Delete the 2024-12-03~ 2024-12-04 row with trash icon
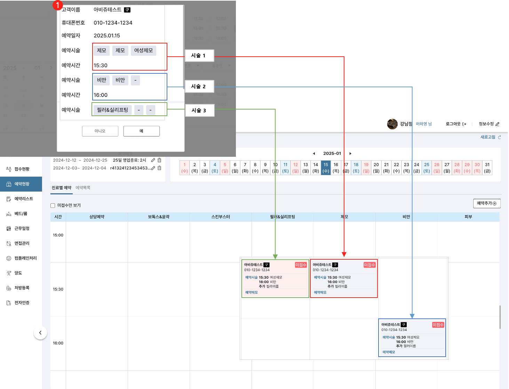Screen dimensions: 509x389 pos(159,168)
